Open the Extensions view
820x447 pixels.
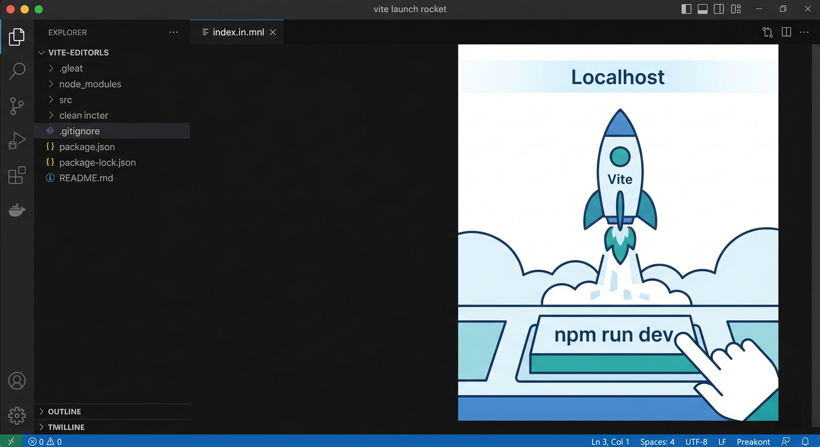click(17, 175)
